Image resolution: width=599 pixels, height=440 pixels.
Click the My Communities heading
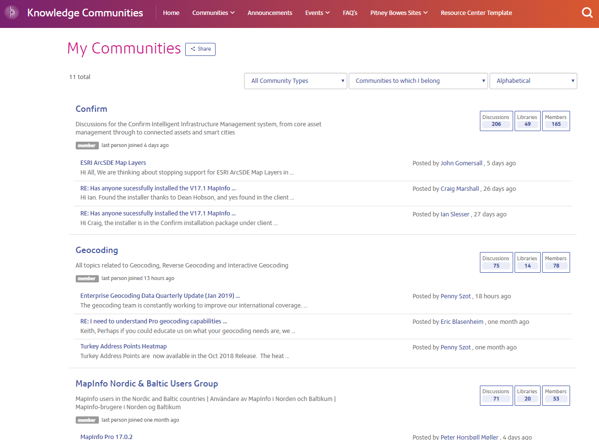pyautogui.click(x=124, y=48)
